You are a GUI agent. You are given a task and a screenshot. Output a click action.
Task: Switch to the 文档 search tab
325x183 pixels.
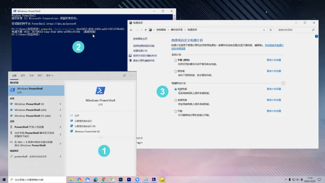click(x=31, y=76)
